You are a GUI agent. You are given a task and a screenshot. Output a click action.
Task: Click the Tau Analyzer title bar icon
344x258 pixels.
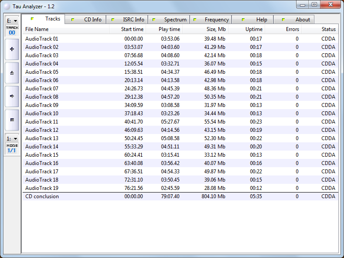click(7, 5)
